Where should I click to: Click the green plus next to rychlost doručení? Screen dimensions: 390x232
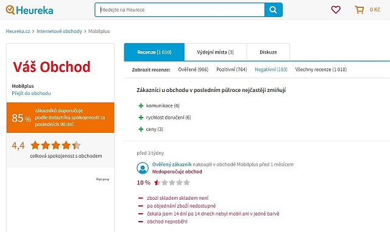coord(141,118)
